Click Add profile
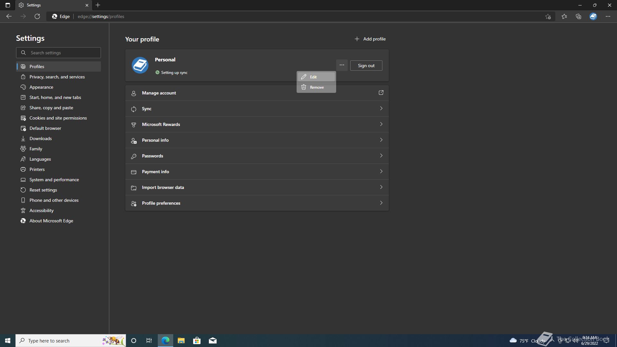The image size is (617, 347). [370, 39]
